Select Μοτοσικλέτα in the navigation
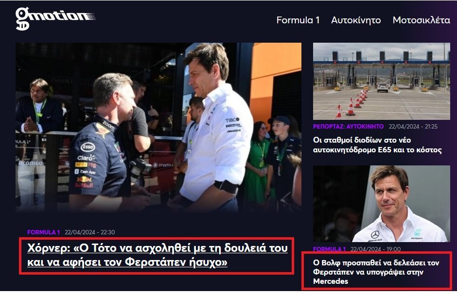 [x=421, y=20]
